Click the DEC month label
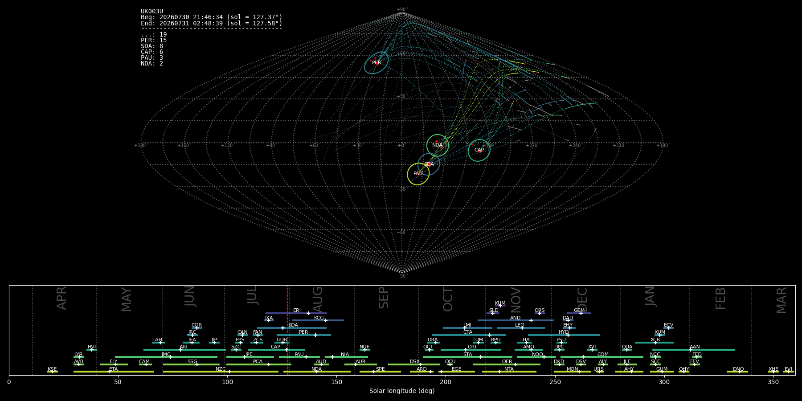The height and width of the screenshot is (401, 802). click(x=582, y=299)
